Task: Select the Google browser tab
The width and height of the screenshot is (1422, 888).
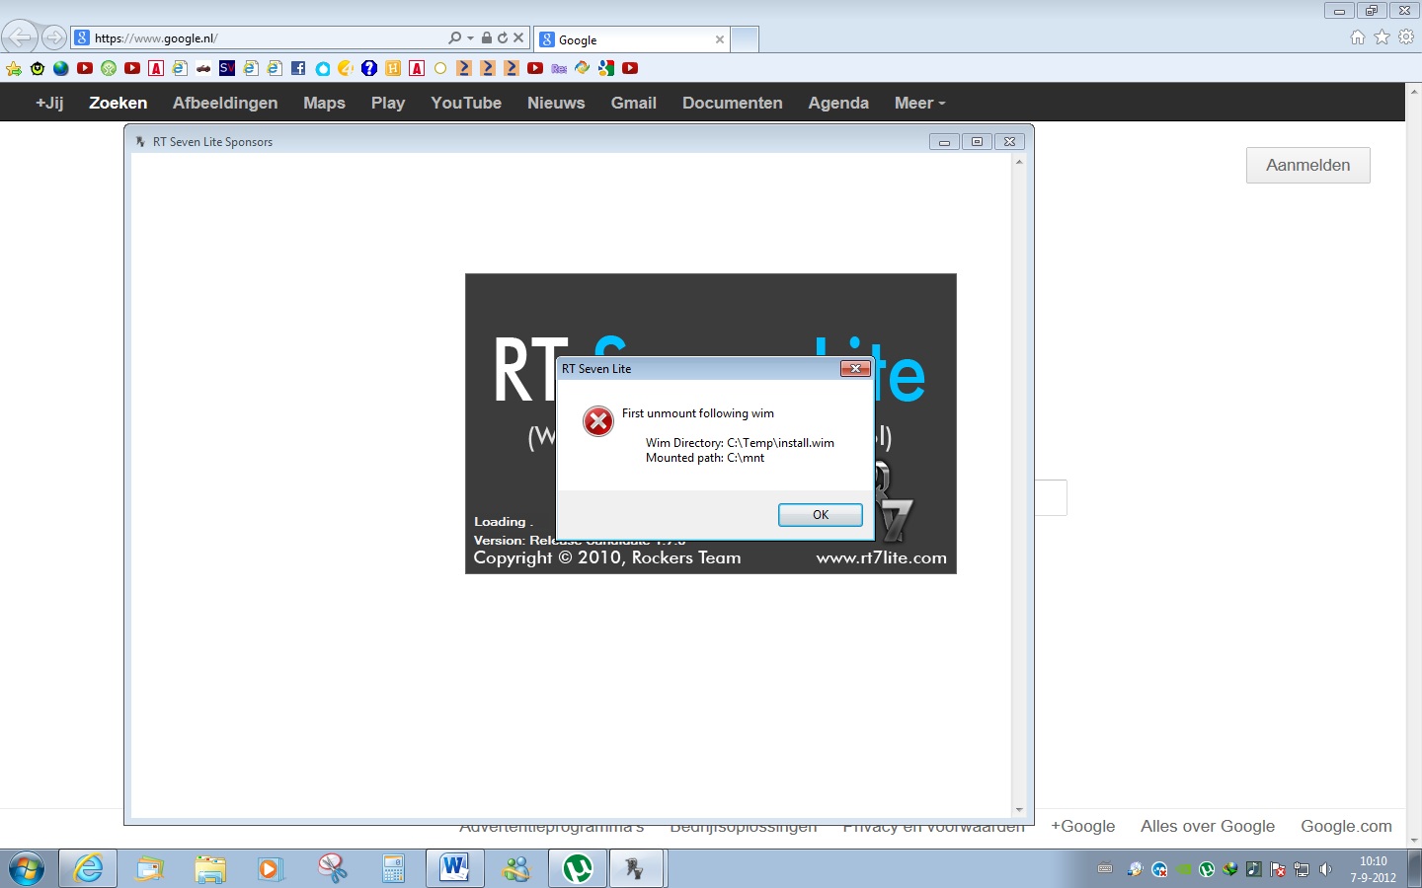Action: coord(632,39)
